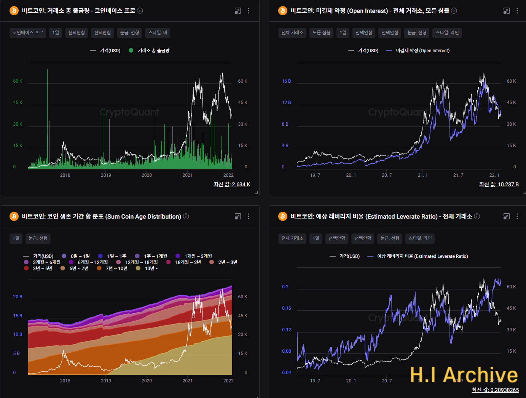Open 눈금: 선형 option in Open Interest chart

pyautogui.click(x=417, y=33)
